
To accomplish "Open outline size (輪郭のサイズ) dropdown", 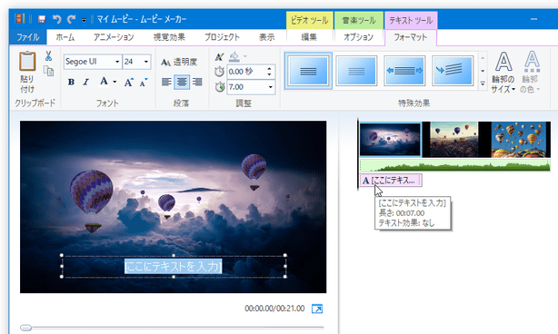I will click(x=503, y=73).
